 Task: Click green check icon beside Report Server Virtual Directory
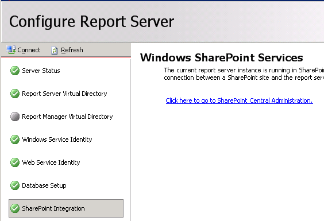[15, 94]
